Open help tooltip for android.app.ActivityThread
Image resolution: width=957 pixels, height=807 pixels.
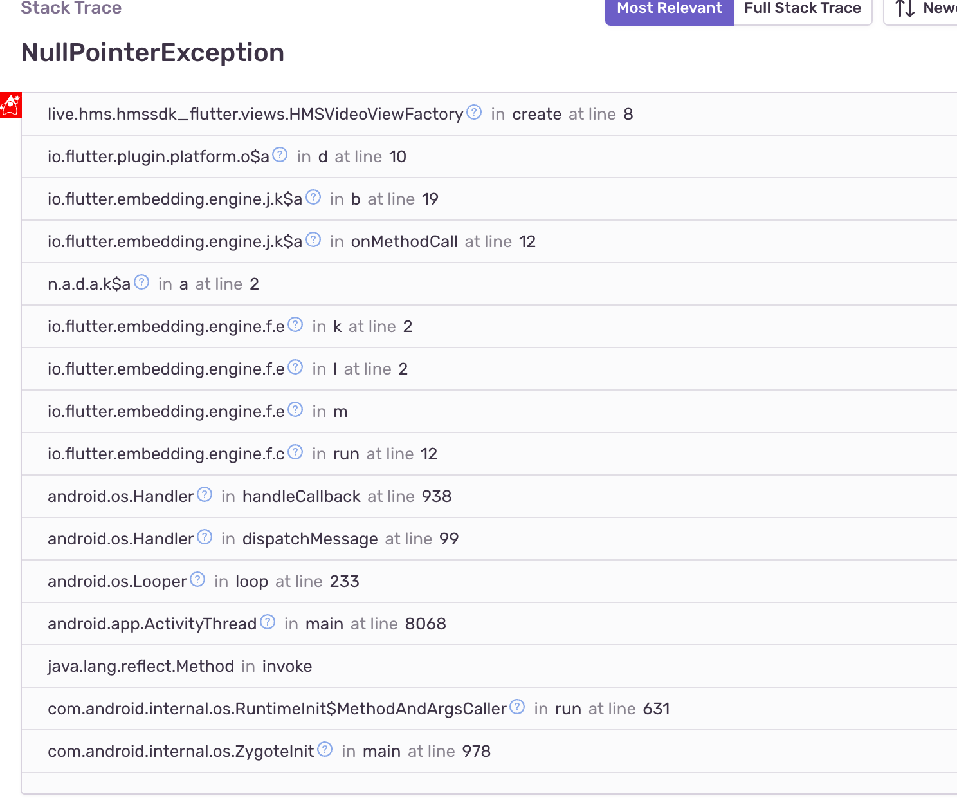click(x=268, y=622)
